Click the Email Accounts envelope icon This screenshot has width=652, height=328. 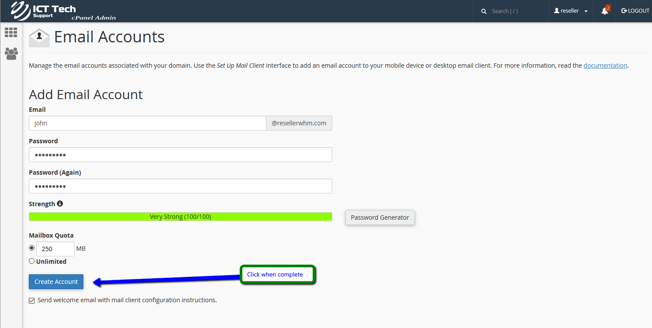[x=39, y=38]
